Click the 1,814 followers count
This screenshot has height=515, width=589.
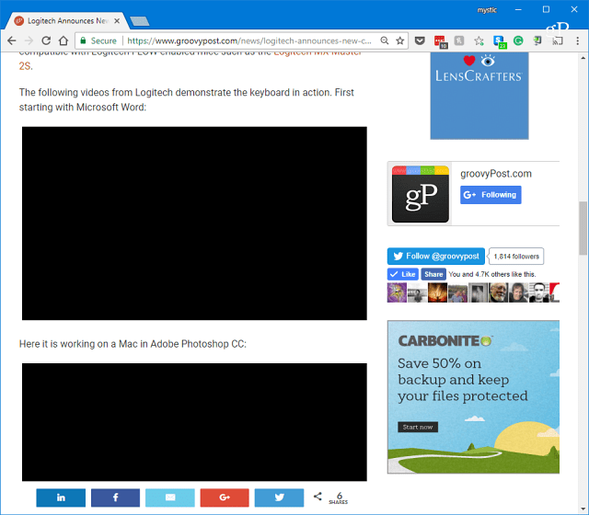tap(516, 257)
